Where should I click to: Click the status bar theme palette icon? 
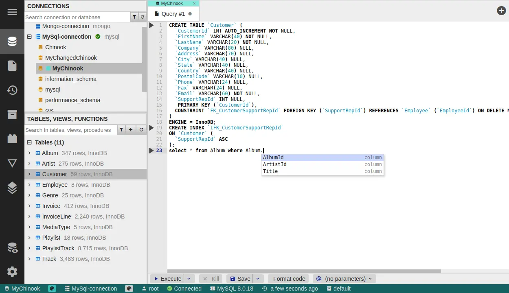point(52,289)
